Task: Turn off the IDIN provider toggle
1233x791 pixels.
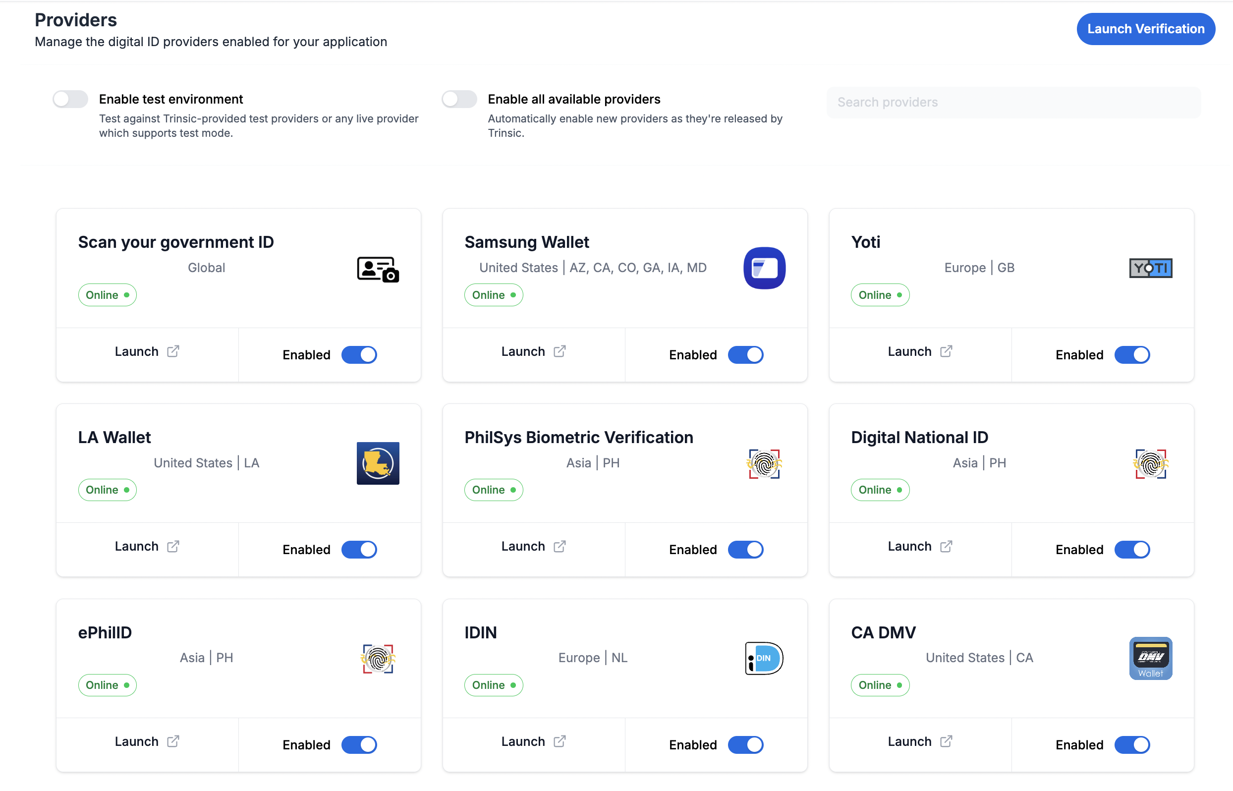Action: click(x=746, y=745)
